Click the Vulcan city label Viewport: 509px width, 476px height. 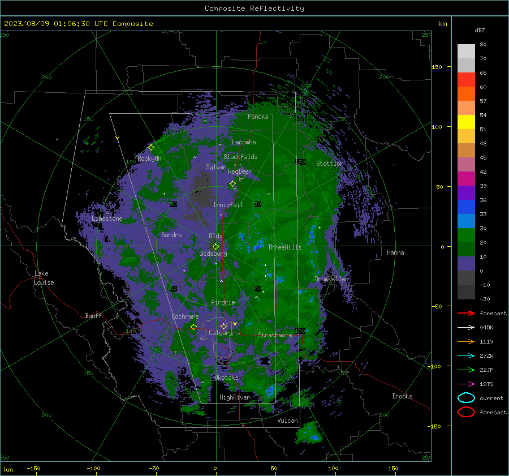click(x=287, y=421)
